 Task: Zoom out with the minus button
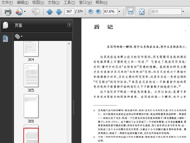91,11
